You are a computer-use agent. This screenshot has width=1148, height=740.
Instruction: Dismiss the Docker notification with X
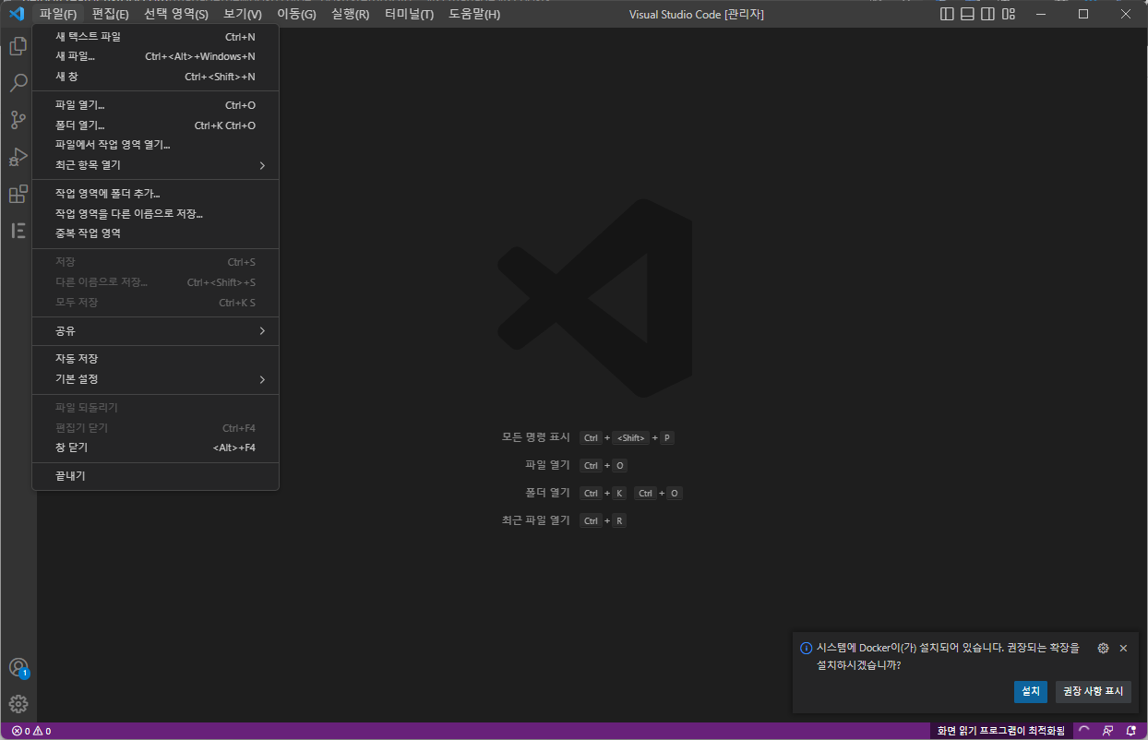coord(1123,649)
